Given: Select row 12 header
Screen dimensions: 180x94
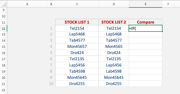Looking at the screenshot, I should click(3, 28).
